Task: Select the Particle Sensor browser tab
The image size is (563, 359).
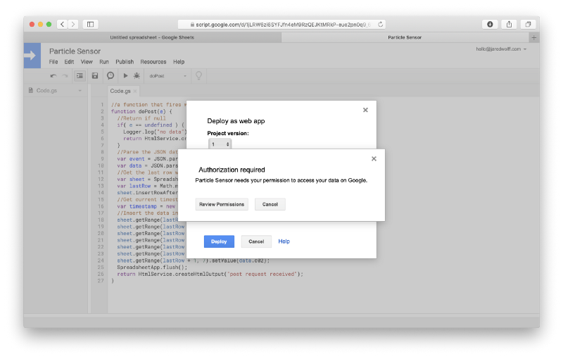Action: [405, 37]
